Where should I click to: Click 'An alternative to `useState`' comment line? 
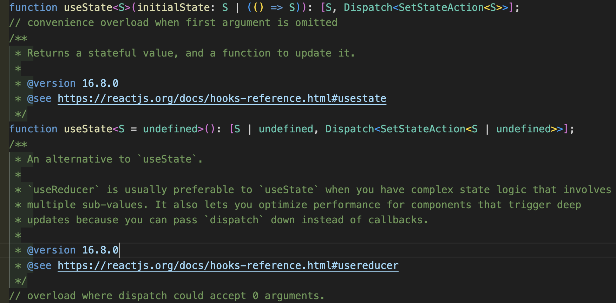115,159
